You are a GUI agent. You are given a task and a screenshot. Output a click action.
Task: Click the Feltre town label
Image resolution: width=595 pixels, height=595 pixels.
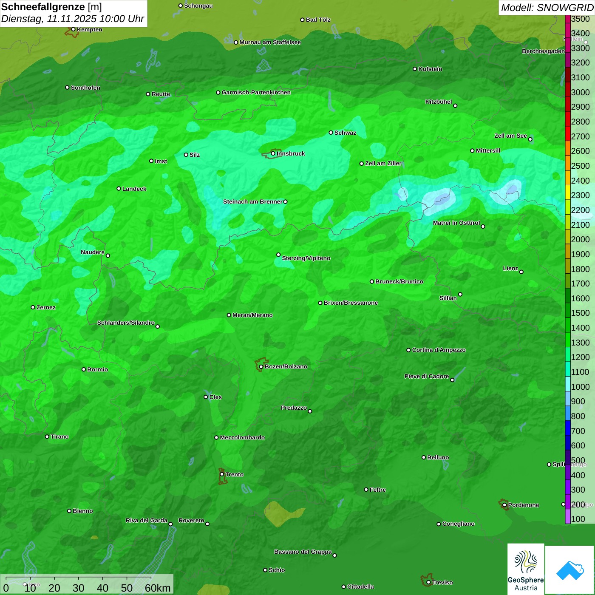click(377, 490)
